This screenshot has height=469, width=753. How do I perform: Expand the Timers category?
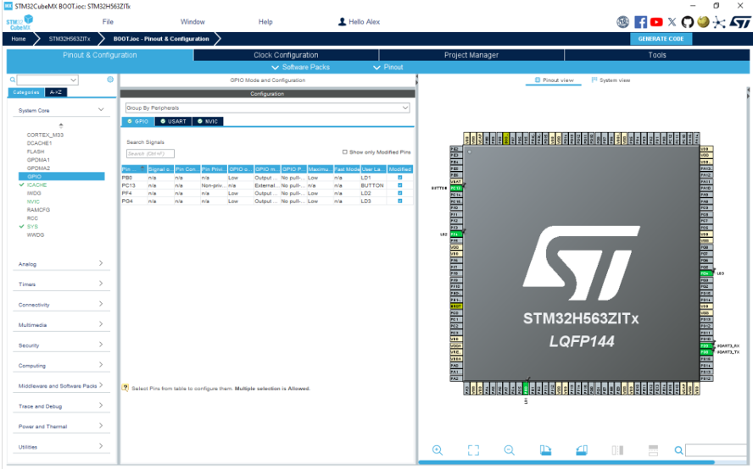click(x=61, y=284)
